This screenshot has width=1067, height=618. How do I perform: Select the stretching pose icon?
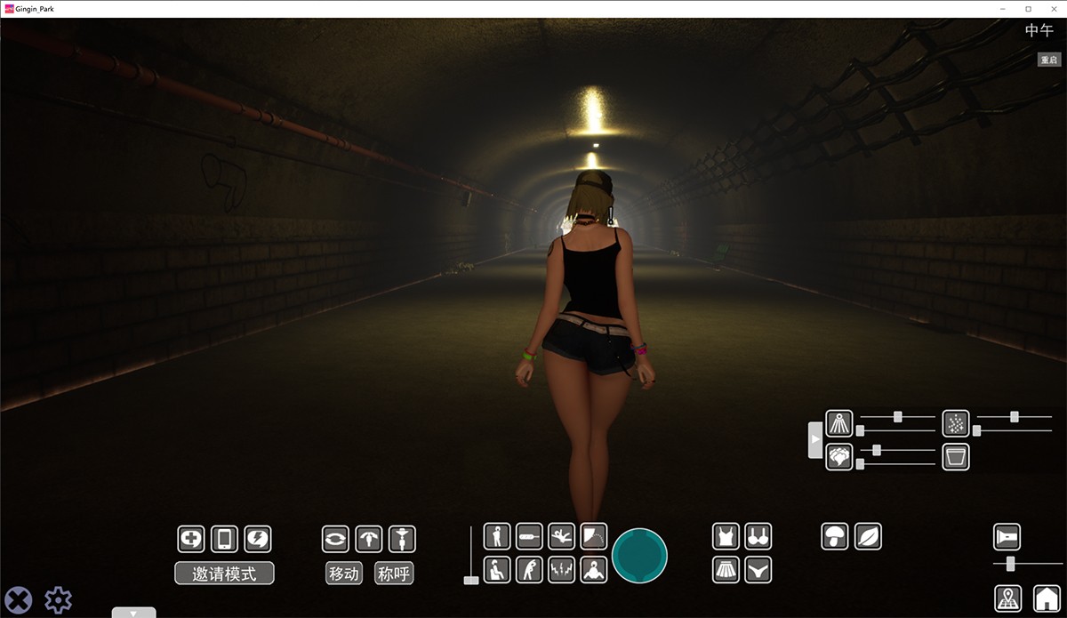click(529, 569)
